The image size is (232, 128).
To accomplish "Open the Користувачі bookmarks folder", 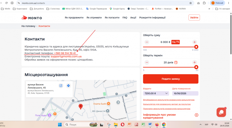I will click(20, 9).
